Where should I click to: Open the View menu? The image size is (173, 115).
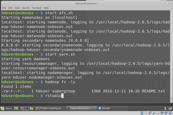tap(17, 8)
